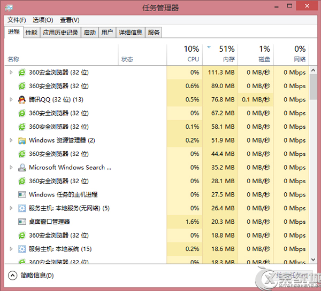Sort by the 内存 column header
321x291 pixels.
tap(220, 55)
